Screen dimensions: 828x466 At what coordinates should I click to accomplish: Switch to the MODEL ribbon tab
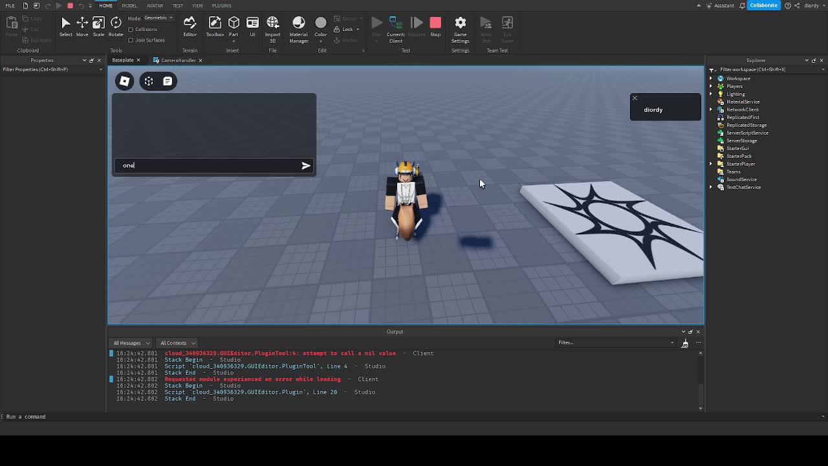[129, 5]
